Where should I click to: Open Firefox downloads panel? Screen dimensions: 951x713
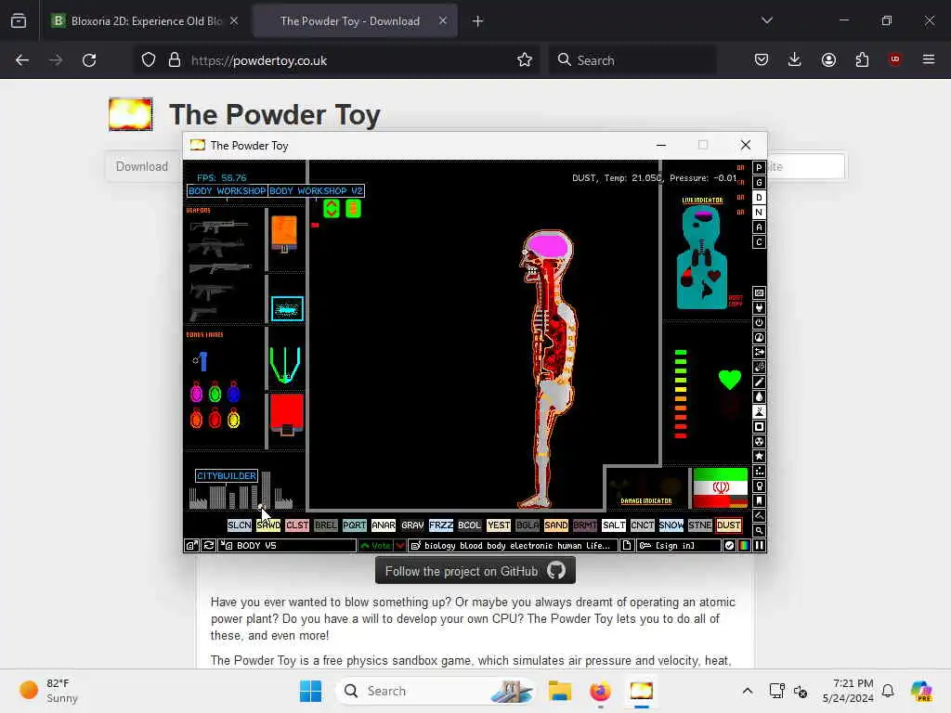795,59
